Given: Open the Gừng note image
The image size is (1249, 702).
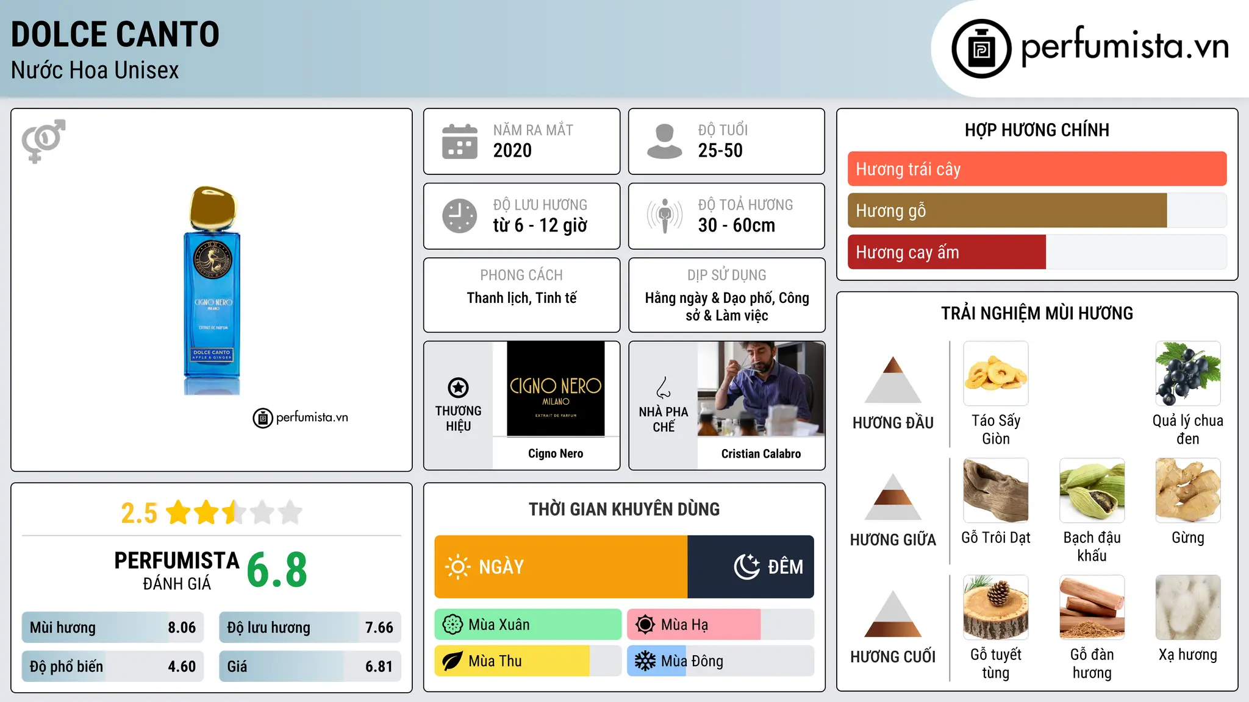Looking at the screenshot, I should coord(1188,491).
